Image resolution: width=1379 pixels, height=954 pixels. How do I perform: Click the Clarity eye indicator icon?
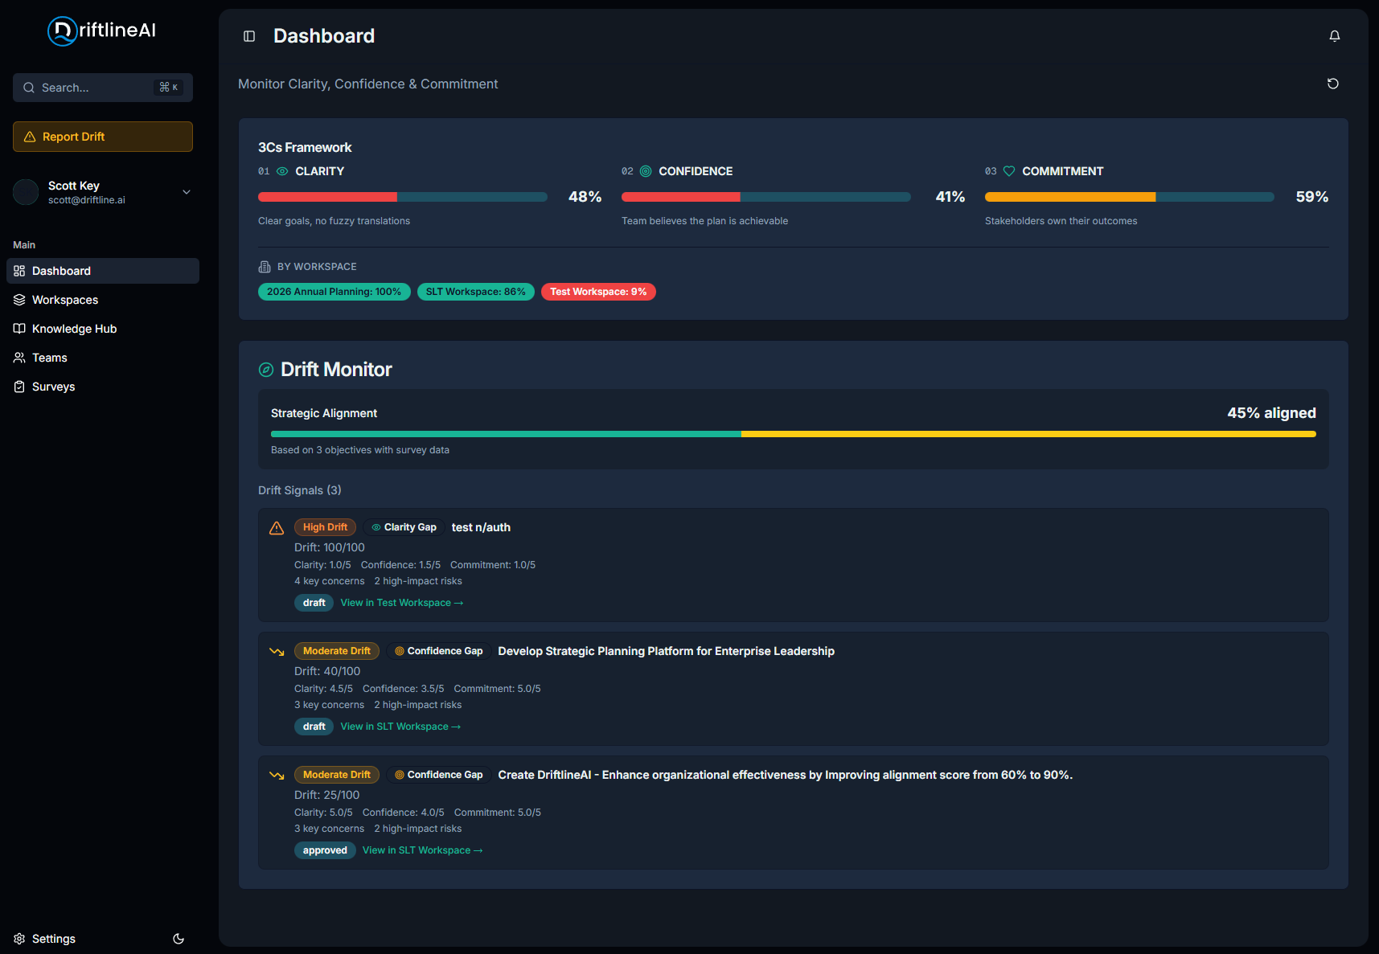pyautogui.click(x=281, y=171)
